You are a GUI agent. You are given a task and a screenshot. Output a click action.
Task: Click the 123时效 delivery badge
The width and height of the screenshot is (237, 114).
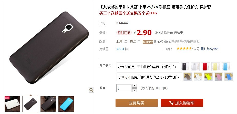coord(148,42)
